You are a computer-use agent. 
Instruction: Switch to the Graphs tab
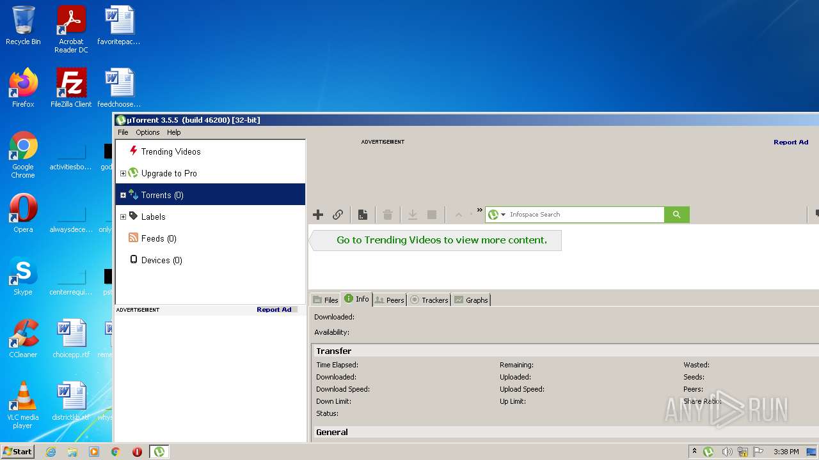(471, 300)
